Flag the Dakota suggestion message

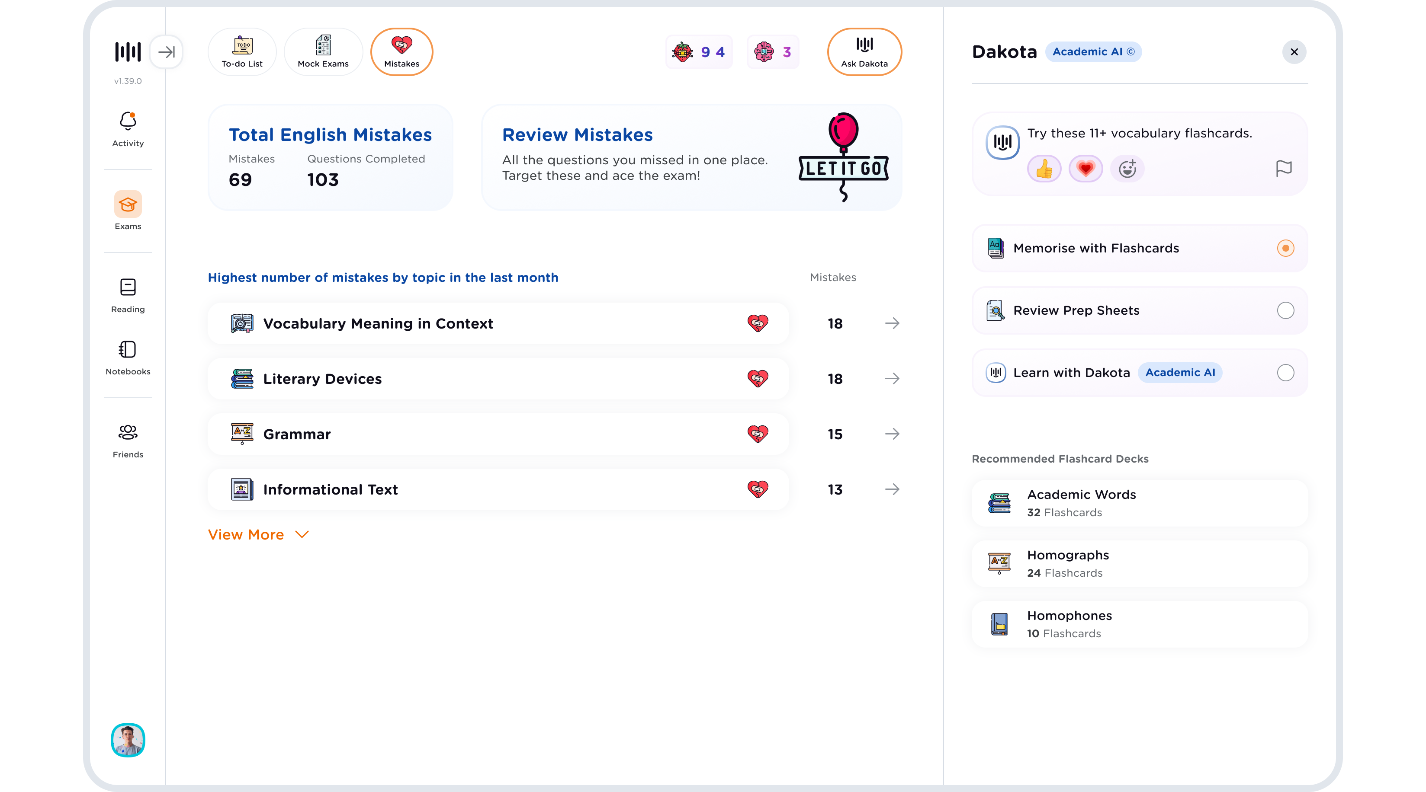1284,169
